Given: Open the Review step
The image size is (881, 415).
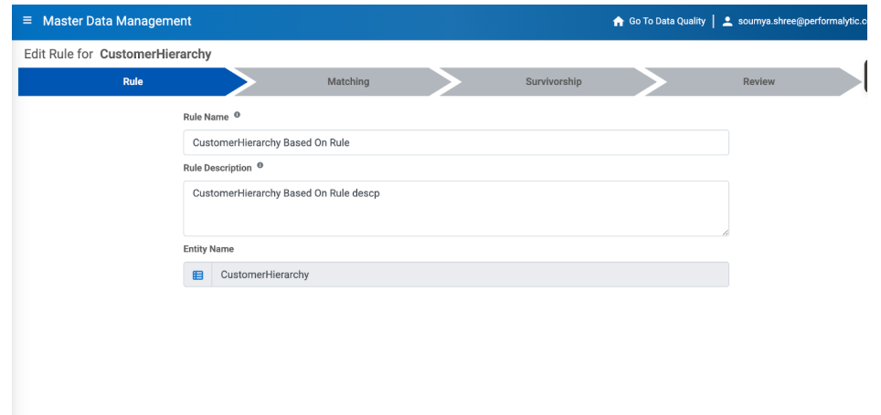Looking at the screenshot, I should (758, 82).
